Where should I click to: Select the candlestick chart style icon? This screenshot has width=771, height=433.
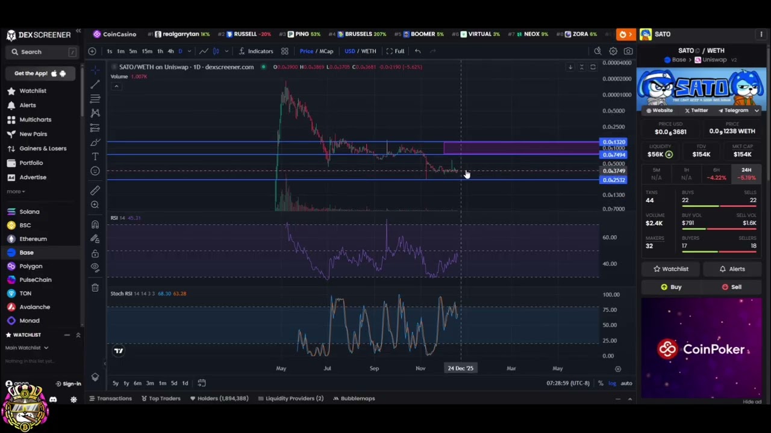(216, 51)
